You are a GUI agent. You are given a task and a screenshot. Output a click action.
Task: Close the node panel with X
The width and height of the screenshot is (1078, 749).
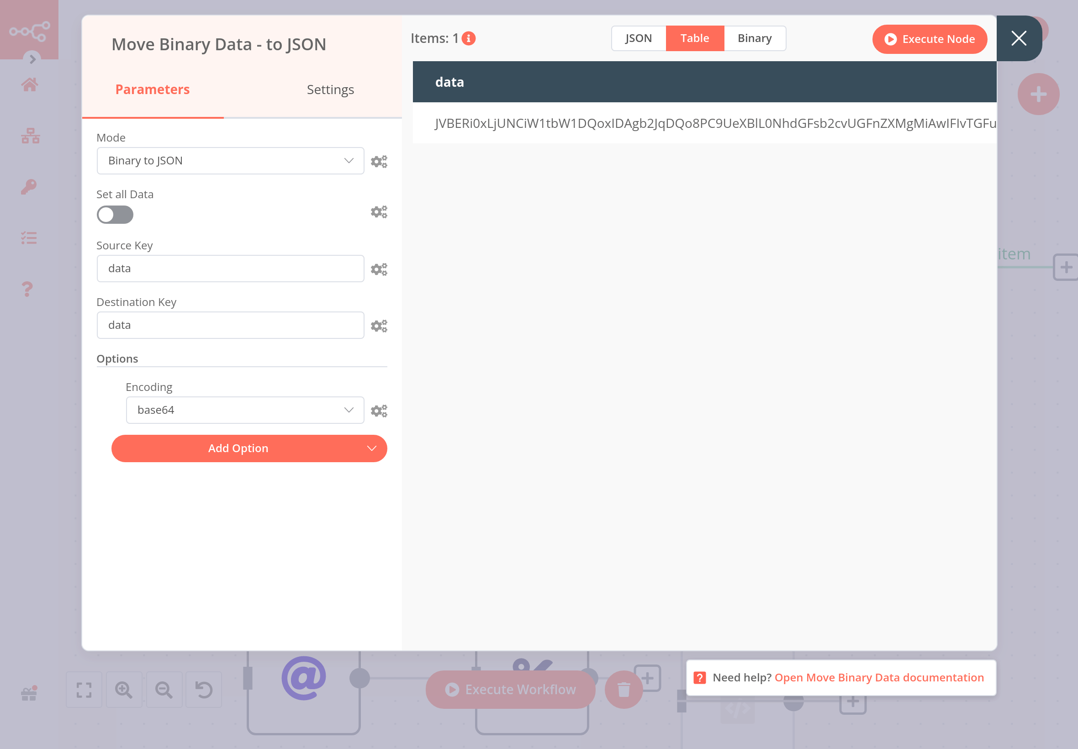(x=1019, y=38)
